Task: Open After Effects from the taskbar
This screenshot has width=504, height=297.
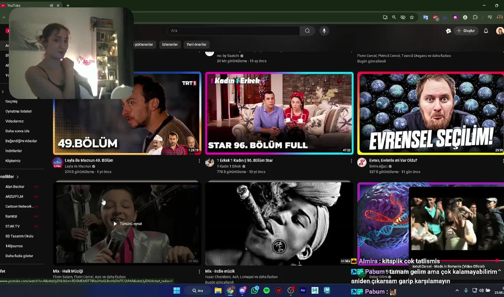Action: [303, 291]
